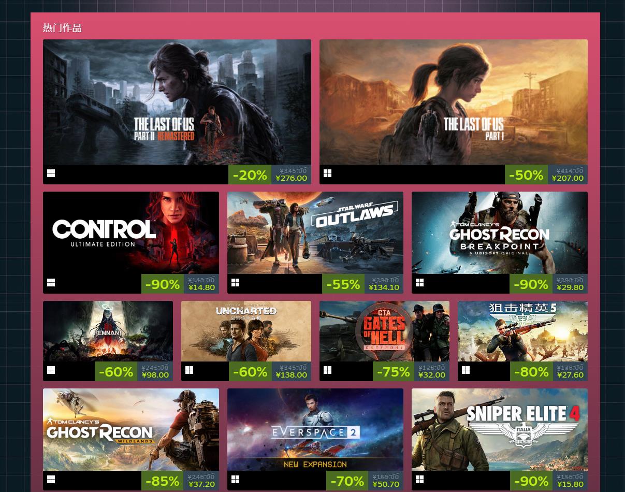This screenshot has height=492, width=625.
Task: Click the -90% discount on Ghost Recon Breakpoint
Action: point(531,284)
